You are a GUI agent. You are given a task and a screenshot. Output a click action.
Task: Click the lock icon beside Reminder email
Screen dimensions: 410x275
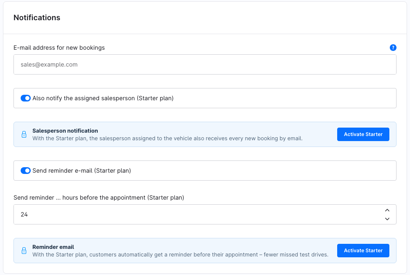click(24, 251)
